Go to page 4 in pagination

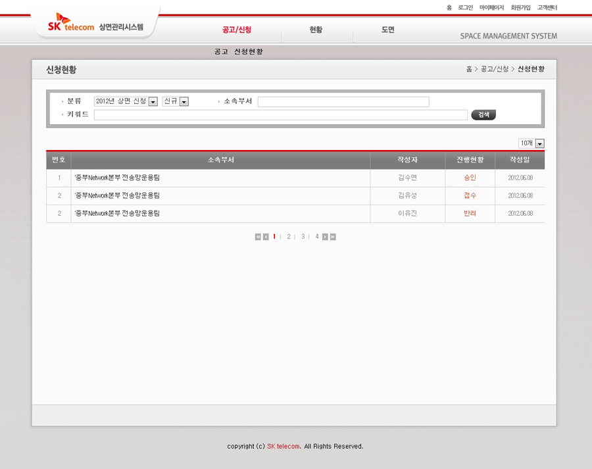tap(317, 237)
